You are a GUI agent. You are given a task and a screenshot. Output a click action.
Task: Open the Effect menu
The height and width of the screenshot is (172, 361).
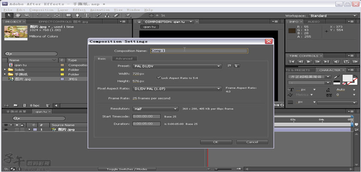click(79, 10)
